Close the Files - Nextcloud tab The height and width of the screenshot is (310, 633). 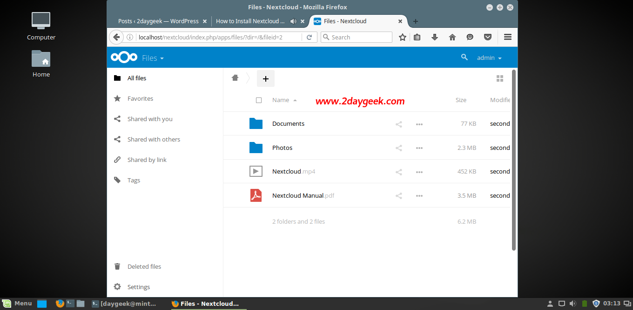pos(400,21)
